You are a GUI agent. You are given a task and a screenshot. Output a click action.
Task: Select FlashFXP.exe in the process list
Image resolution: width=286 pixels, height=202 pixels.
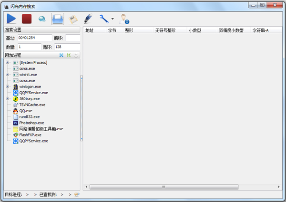click(30, 135)
